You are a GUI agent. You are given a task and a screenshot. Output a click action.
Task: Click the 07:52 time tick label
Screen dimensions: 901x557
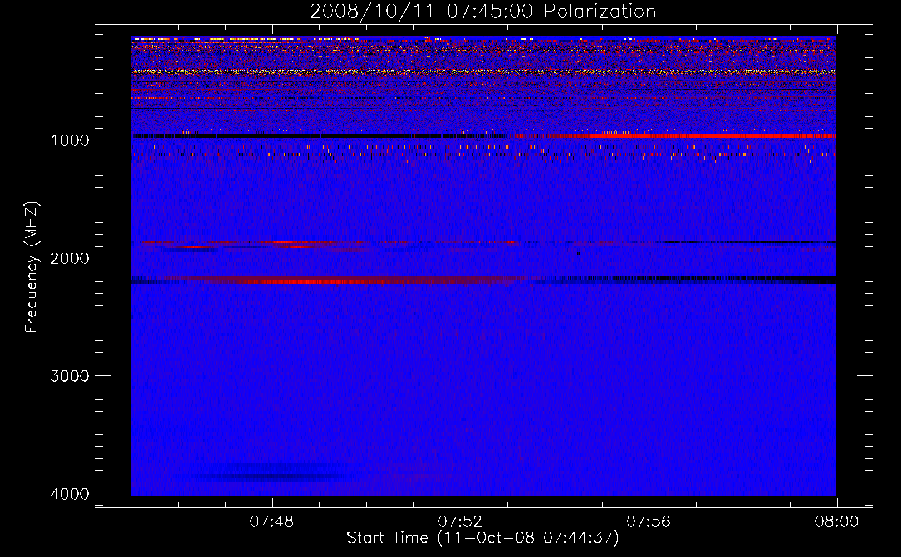460,522
